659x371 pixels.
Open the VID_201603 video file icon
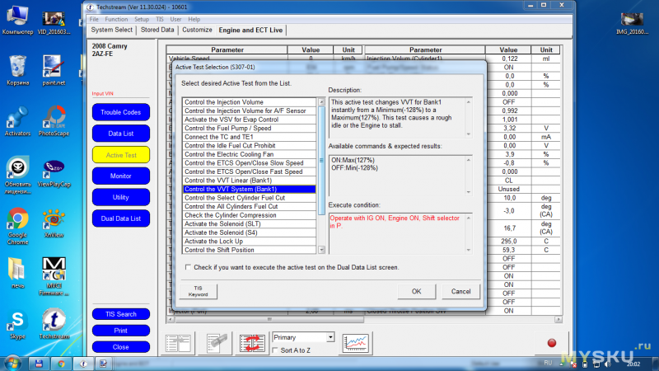(x=54, y=23)
